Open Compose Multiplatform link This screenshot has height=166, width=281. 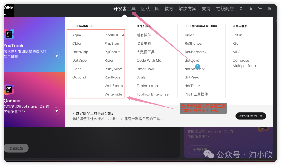point(244,63)
